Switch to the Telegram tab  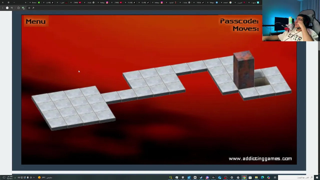click(212, 2)
